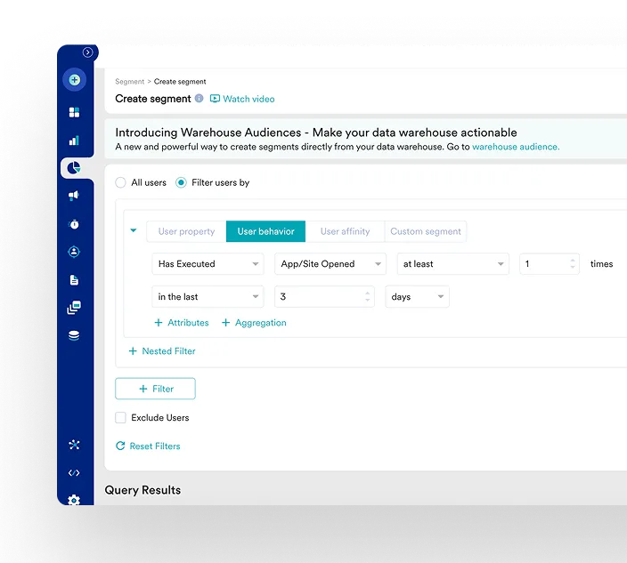Go to Segment breadcrumb
The width and height of the screenshot is (627, 563).
(129, 82)
